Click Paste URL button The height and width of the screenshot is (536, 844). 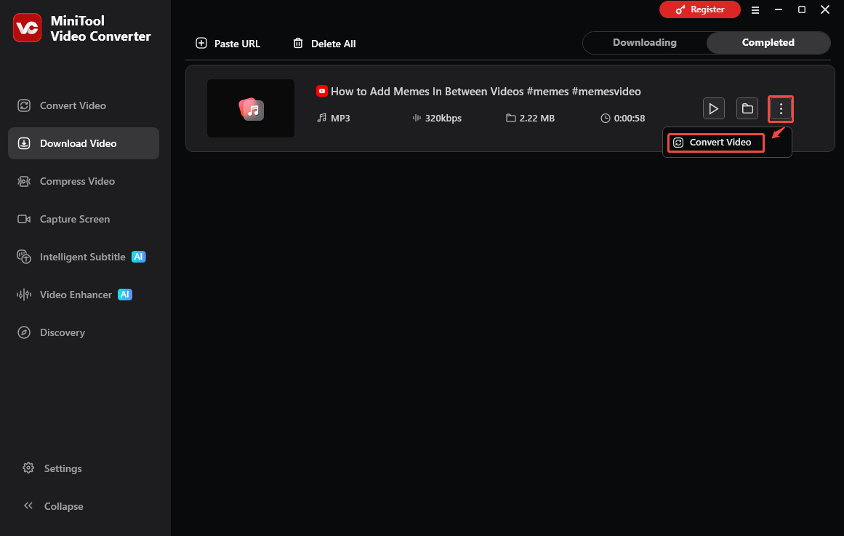click(x=228, y=44)
